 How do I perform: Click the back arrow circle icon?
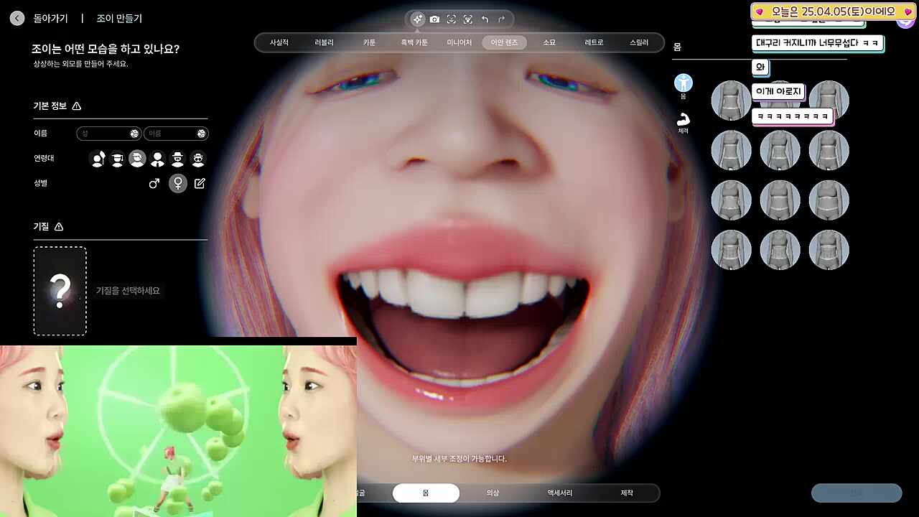tap(17, 19)
